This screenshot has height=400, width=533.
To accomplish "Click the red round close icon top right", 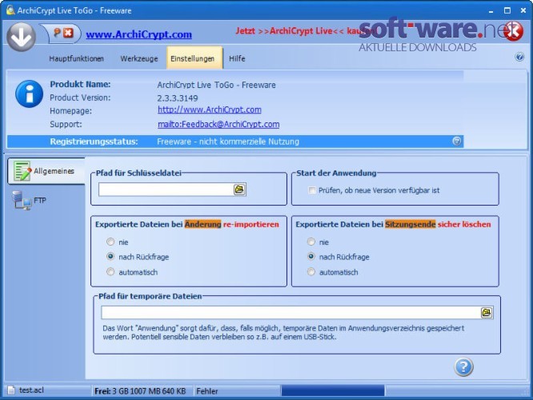I will coord(514,31).
